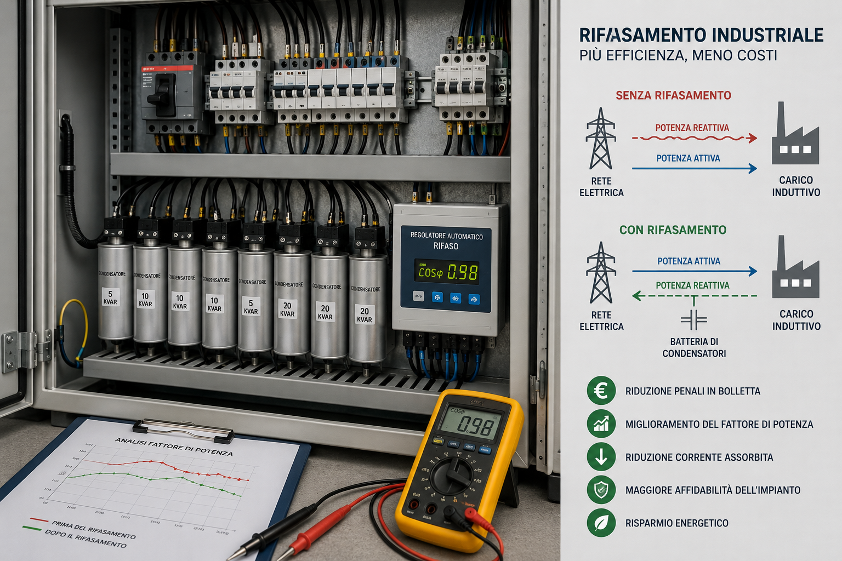Click "MIGLIORAMENTO DEL FATTORE DI POTENZA" text
The image size is (842, 561).
click(719, 424)
